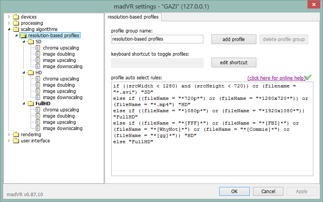The height and width of the screenshot is (202, 323).
Task: Click the FullHD profile folder icon
Action: [x=31, y=104]
